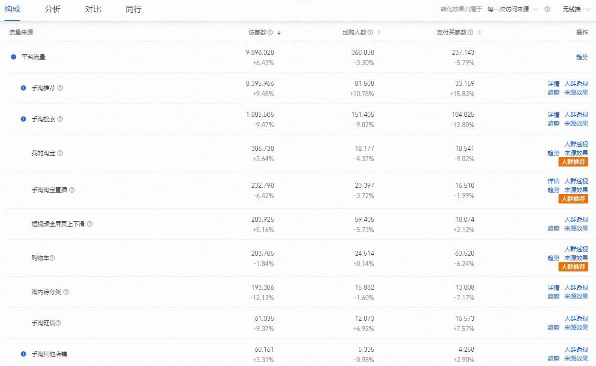Click help icon next to 手淘搜索
The image size is (596, 366).
[x=60, y=119]
